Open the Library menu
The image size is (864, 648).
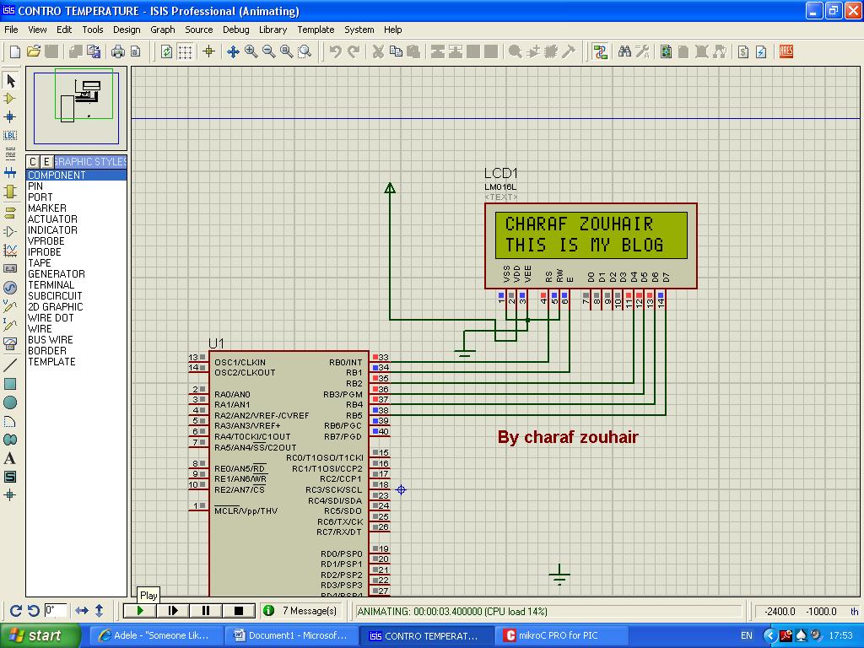tap(273, 30)
